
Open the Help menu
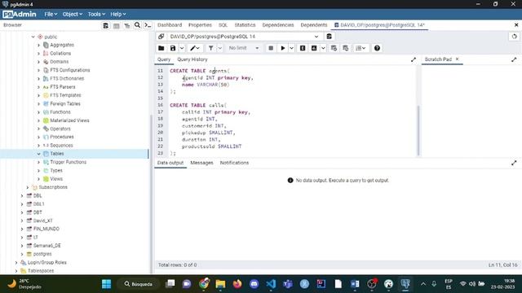(117, 15)
